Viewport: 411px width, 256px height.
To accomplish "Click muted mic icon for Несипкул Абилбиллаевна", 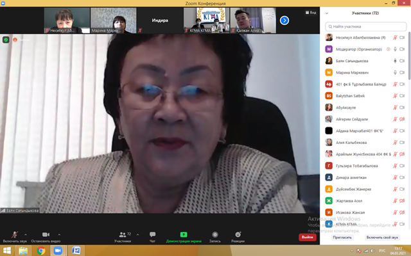I will pos(395,38).
